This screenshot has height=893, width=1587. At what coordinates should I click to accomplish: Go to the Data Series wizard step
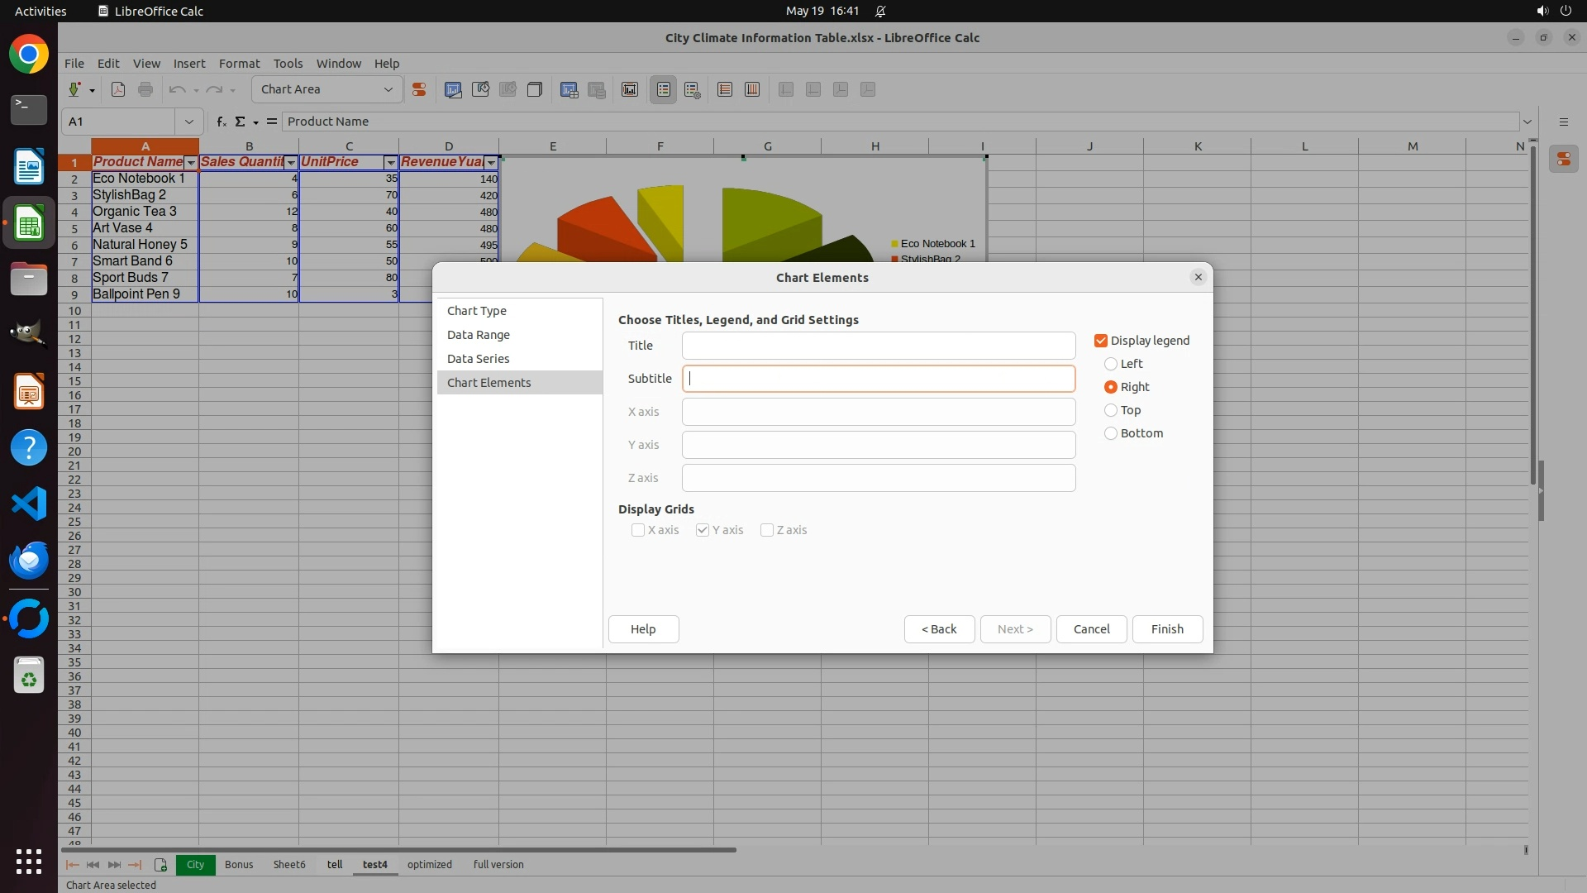point(478,359)
